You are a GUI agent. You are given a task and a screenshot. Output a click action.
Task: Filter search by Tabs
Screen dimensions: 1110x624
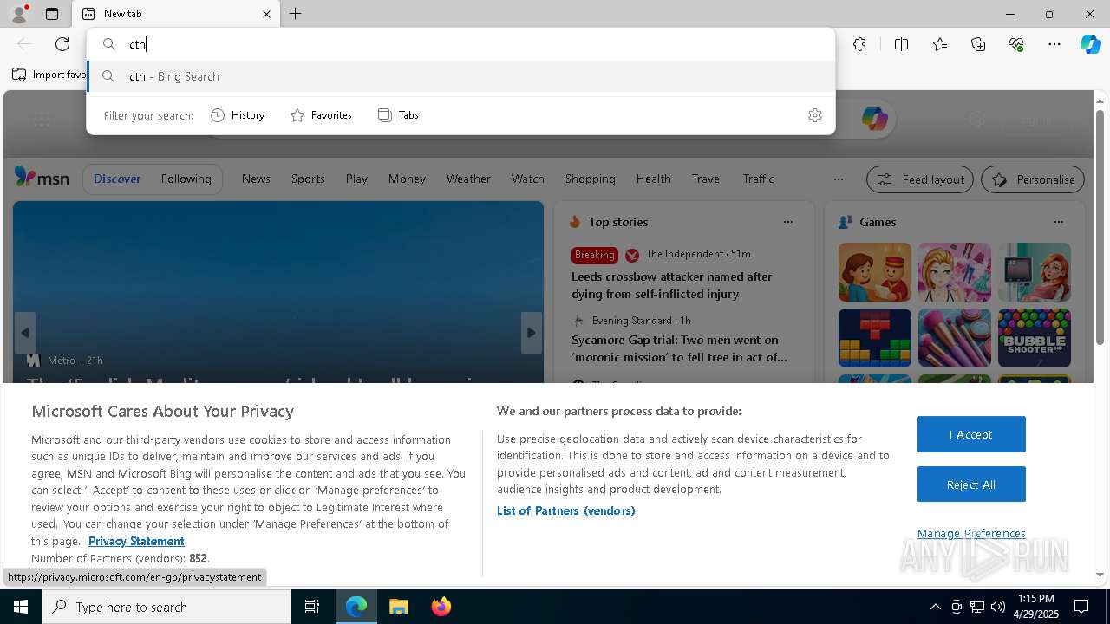399,115
